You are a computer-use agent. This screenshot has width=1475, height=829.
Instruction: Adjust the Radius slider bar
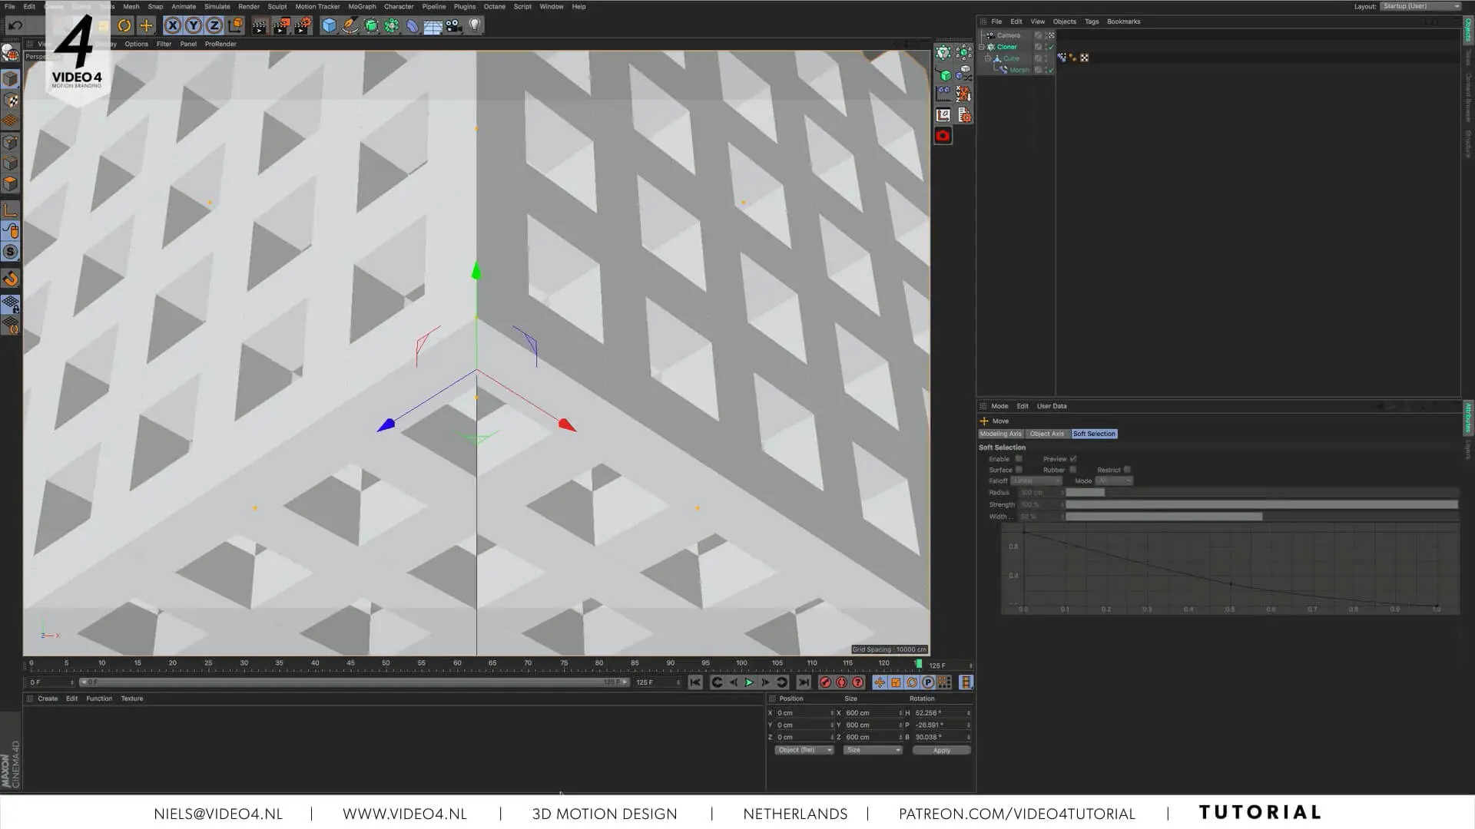(x=1261, y=492)
